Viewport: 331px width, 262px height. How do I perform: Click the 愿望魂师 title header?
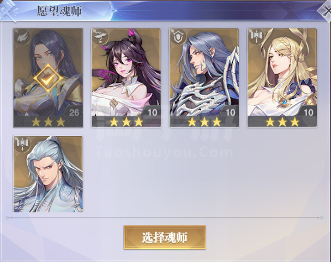click(59, 11)
